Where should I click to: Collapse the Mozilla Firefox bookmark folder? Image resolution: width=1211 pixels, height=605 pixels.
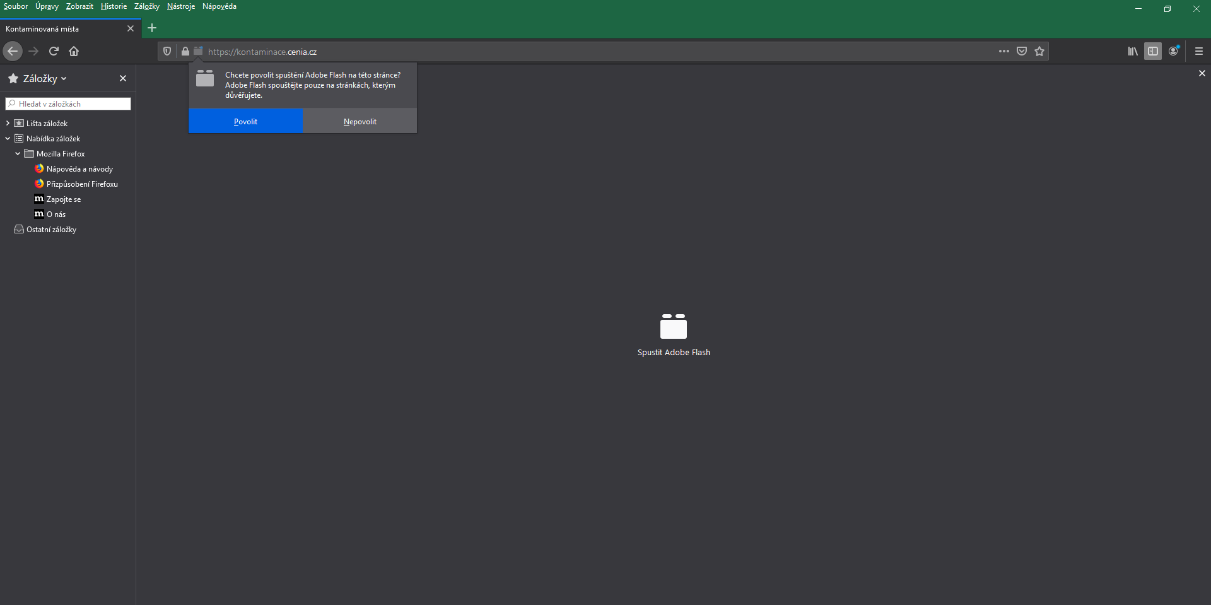pos(18,154)
